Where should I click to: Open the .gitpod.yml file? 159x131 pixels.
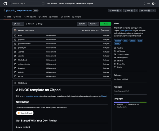[x=22, y=48]
